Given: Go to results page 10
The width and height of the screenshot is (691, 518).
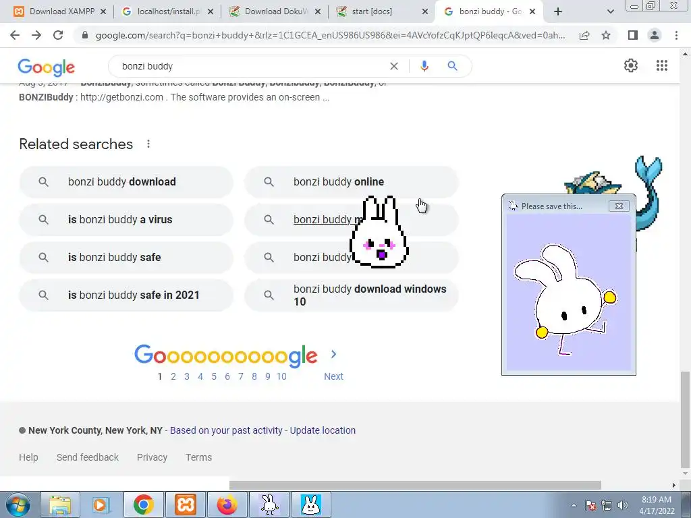Looking at the screenshot, I should point(281,376).
